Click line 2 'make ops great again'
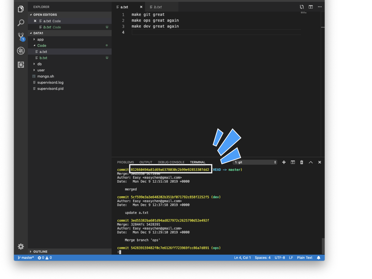The height and width of the screenshot is (279, 372). tap(155, 20)
